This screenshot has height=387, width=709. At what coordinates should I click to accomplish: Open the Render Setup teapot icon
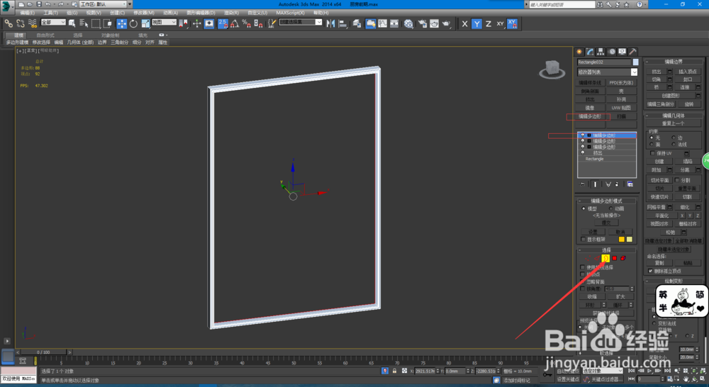423,23
